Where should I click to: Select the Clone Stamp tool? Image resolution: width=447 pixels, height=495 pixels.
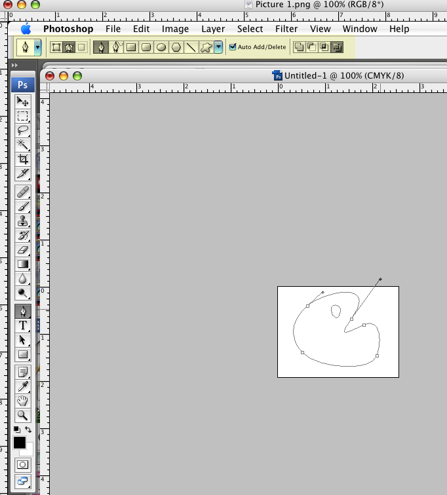point(23,221)
